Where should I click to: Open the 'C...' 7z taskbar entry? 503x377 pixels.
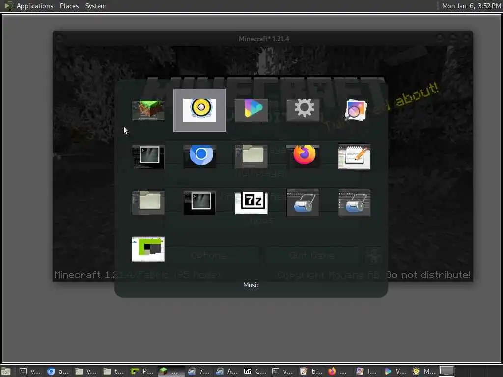tap(255, 371)
